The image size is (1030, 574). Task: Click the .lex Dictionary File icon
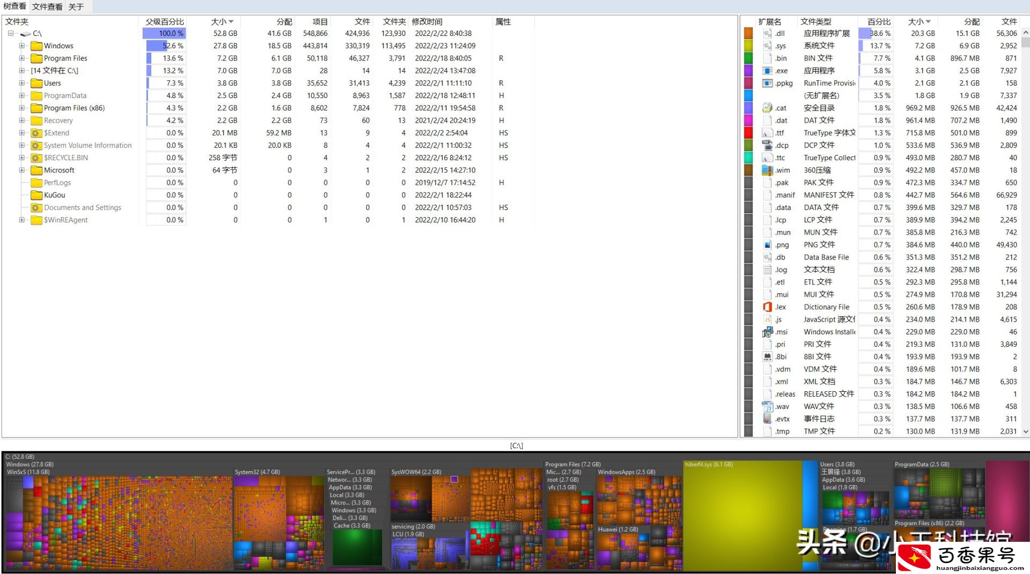pos(767,307)
